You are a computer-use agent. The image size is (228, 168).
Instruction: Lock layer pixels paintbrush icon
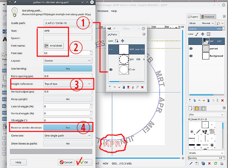(x=197, y=34)
